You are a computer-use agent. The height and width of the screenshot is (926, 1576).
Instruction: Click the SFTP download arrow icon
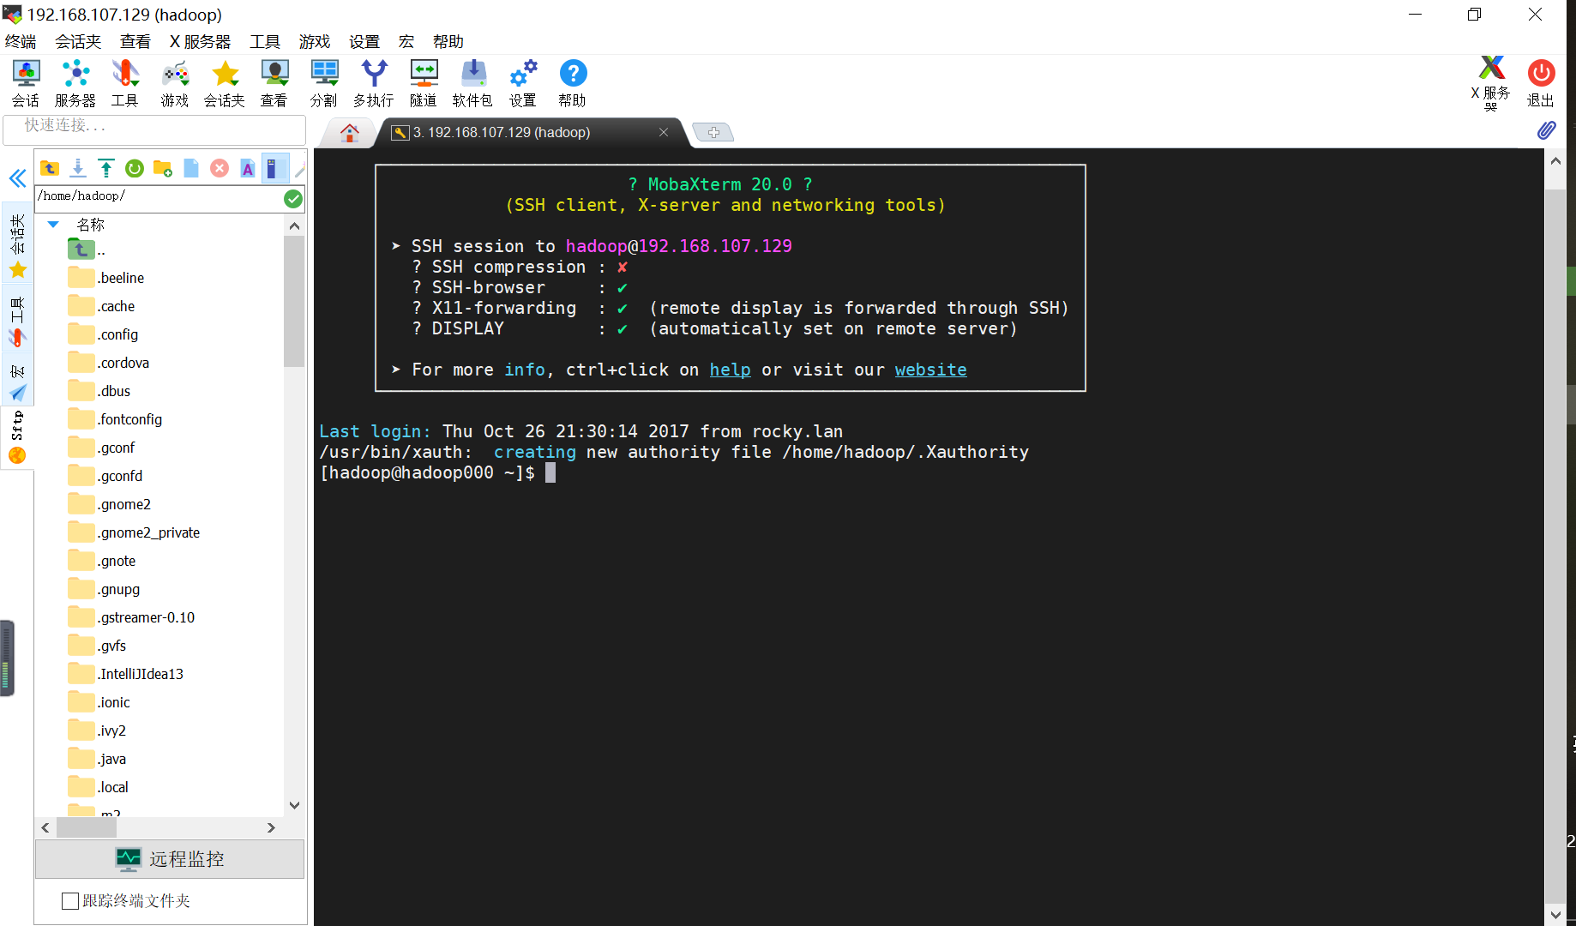point(78,168)
